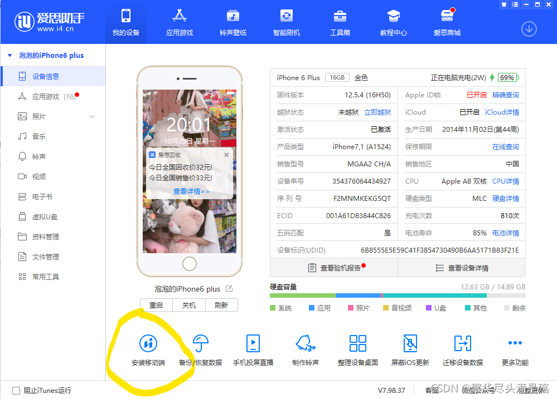Click the 16GB capacity badge

point(337,78)
